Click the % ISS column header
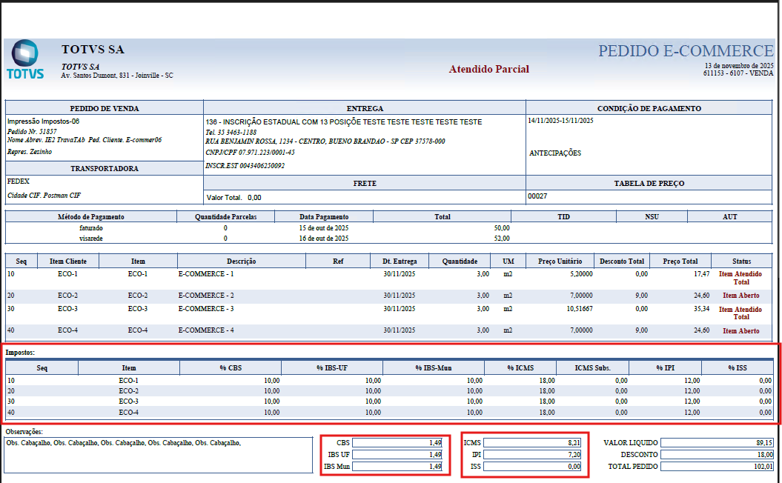The height and width of the screenshot is (483, 782). 738,368
